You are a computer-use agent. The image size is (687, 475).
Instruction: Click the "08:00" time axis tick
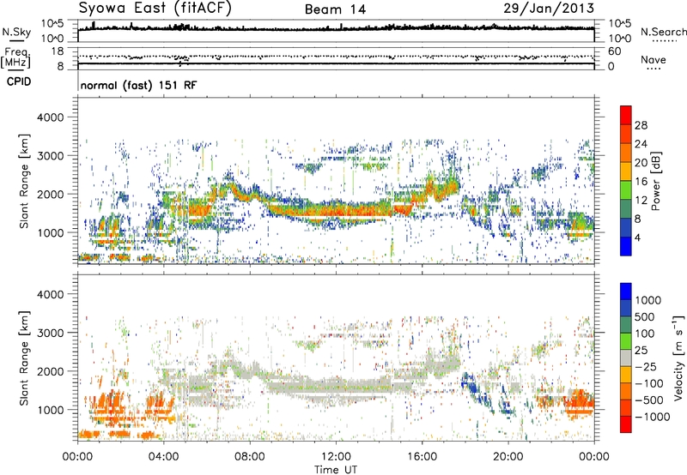250,457
